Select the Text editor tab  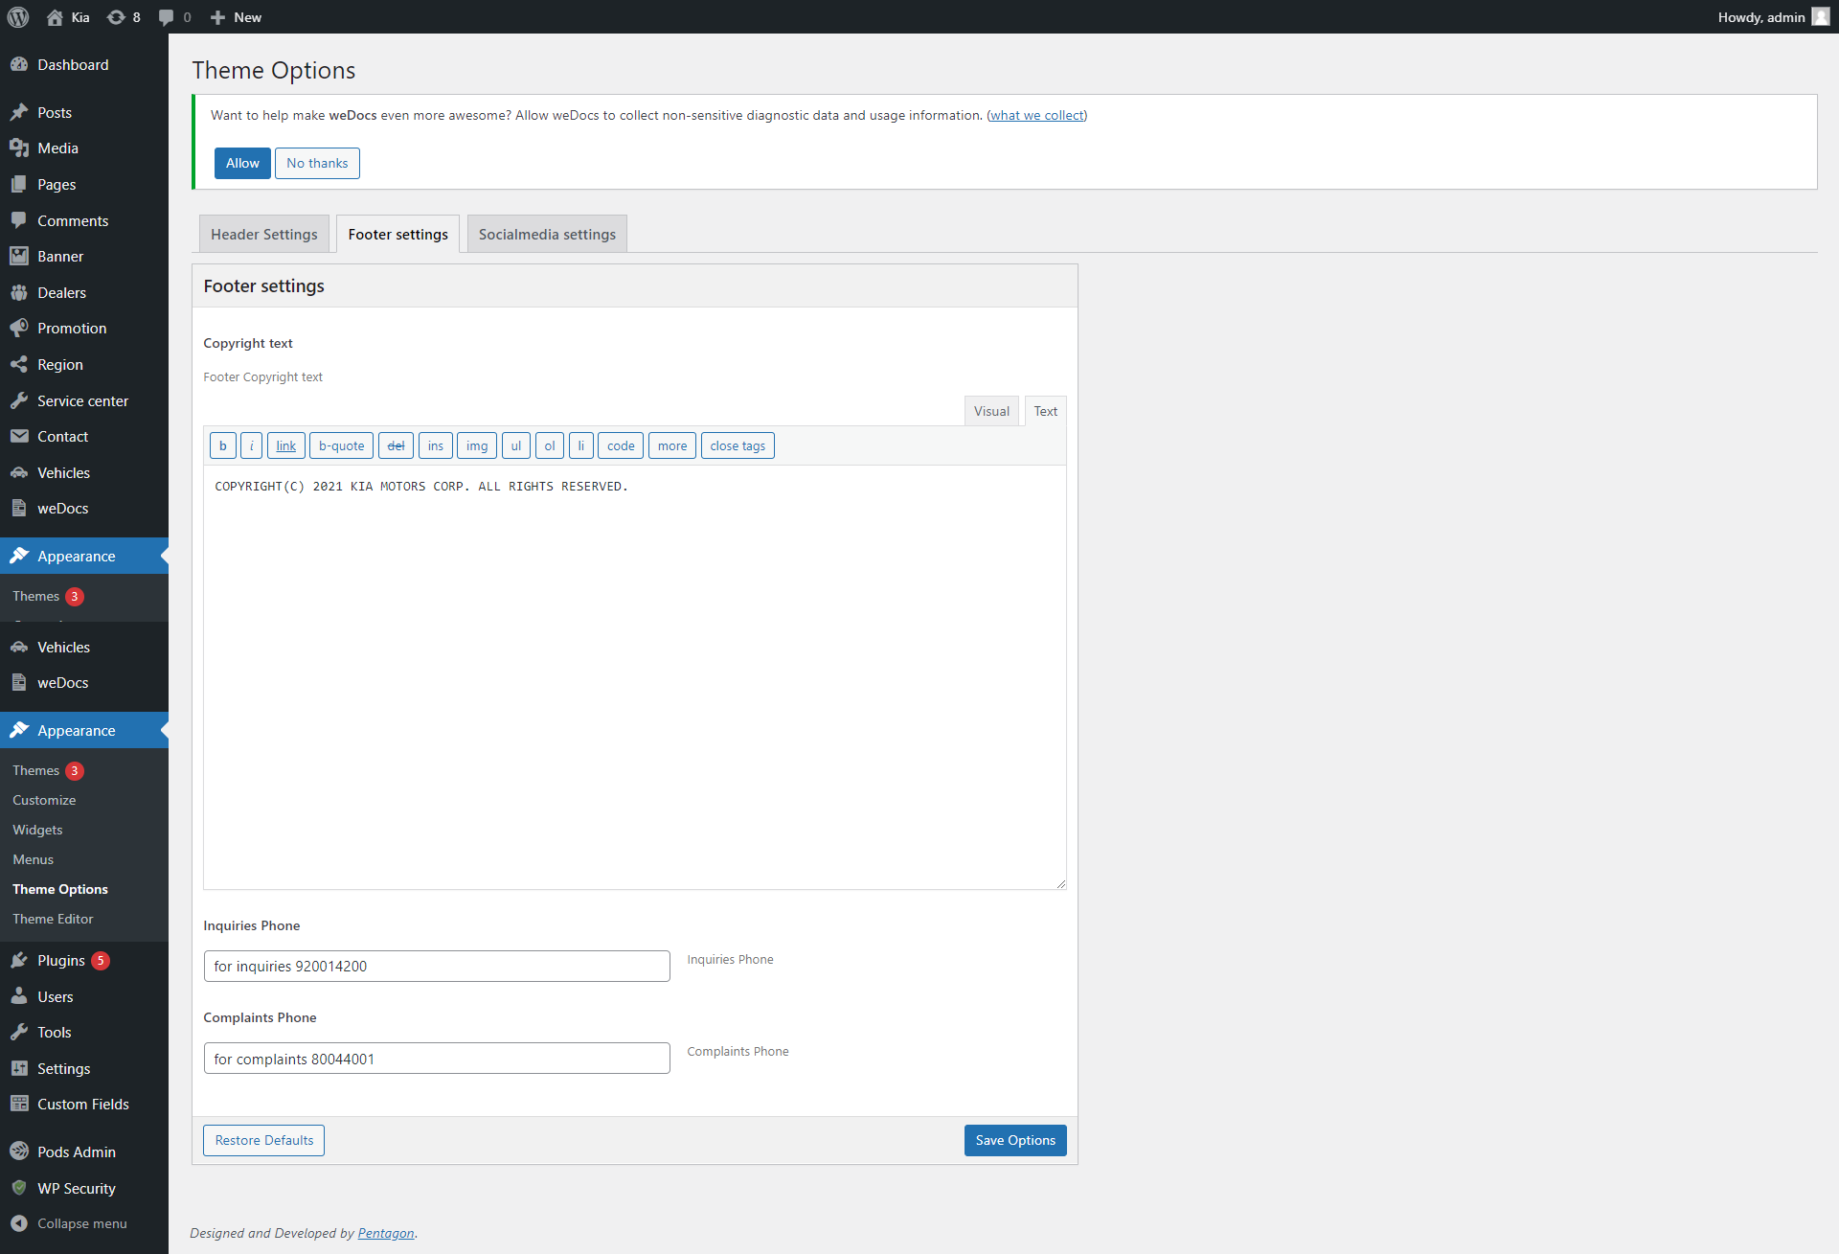1045,411
